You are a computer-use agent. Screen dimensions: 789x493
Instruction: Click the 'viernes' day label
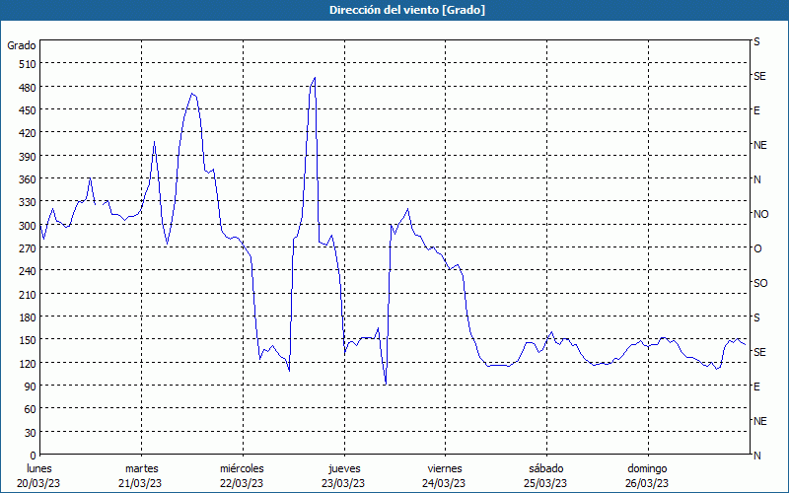tap(445, 469)
